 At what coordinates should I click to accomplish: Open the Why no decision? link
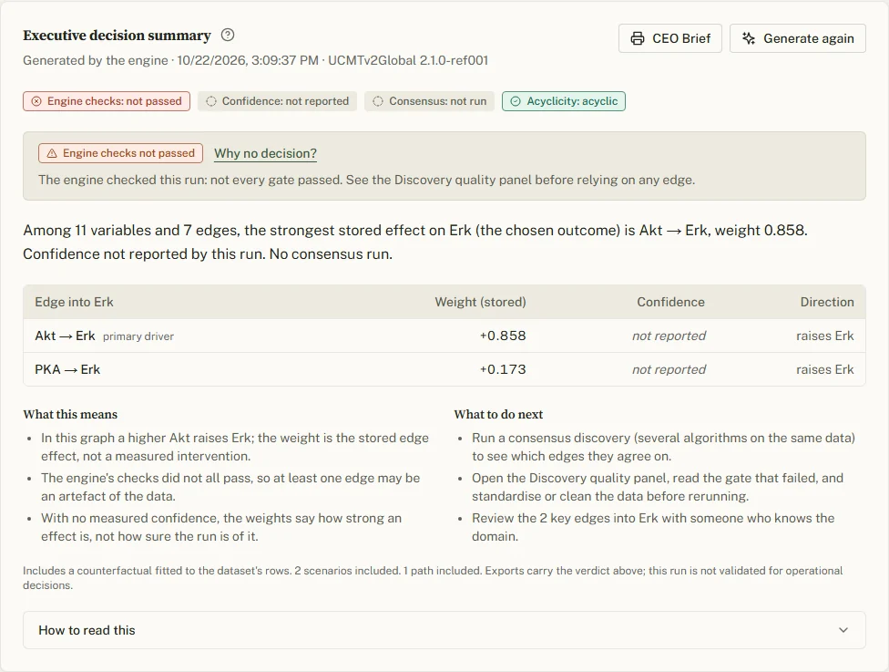coord(265,153)
